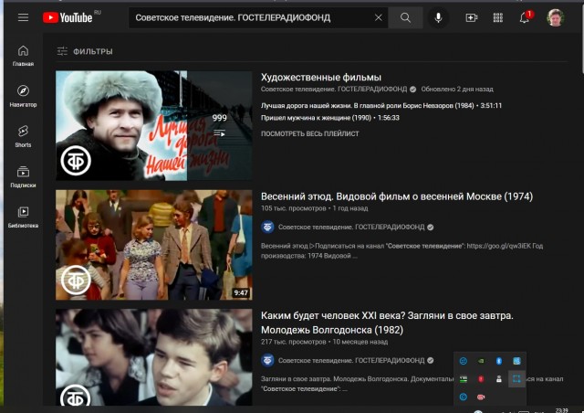Open the hamburger guide menu
584x413 pixels.
(x=23, y=17)
